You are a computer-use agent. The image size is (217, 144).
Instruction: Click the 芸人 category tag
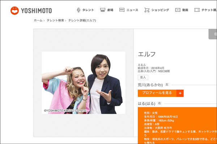pos(143,77)
